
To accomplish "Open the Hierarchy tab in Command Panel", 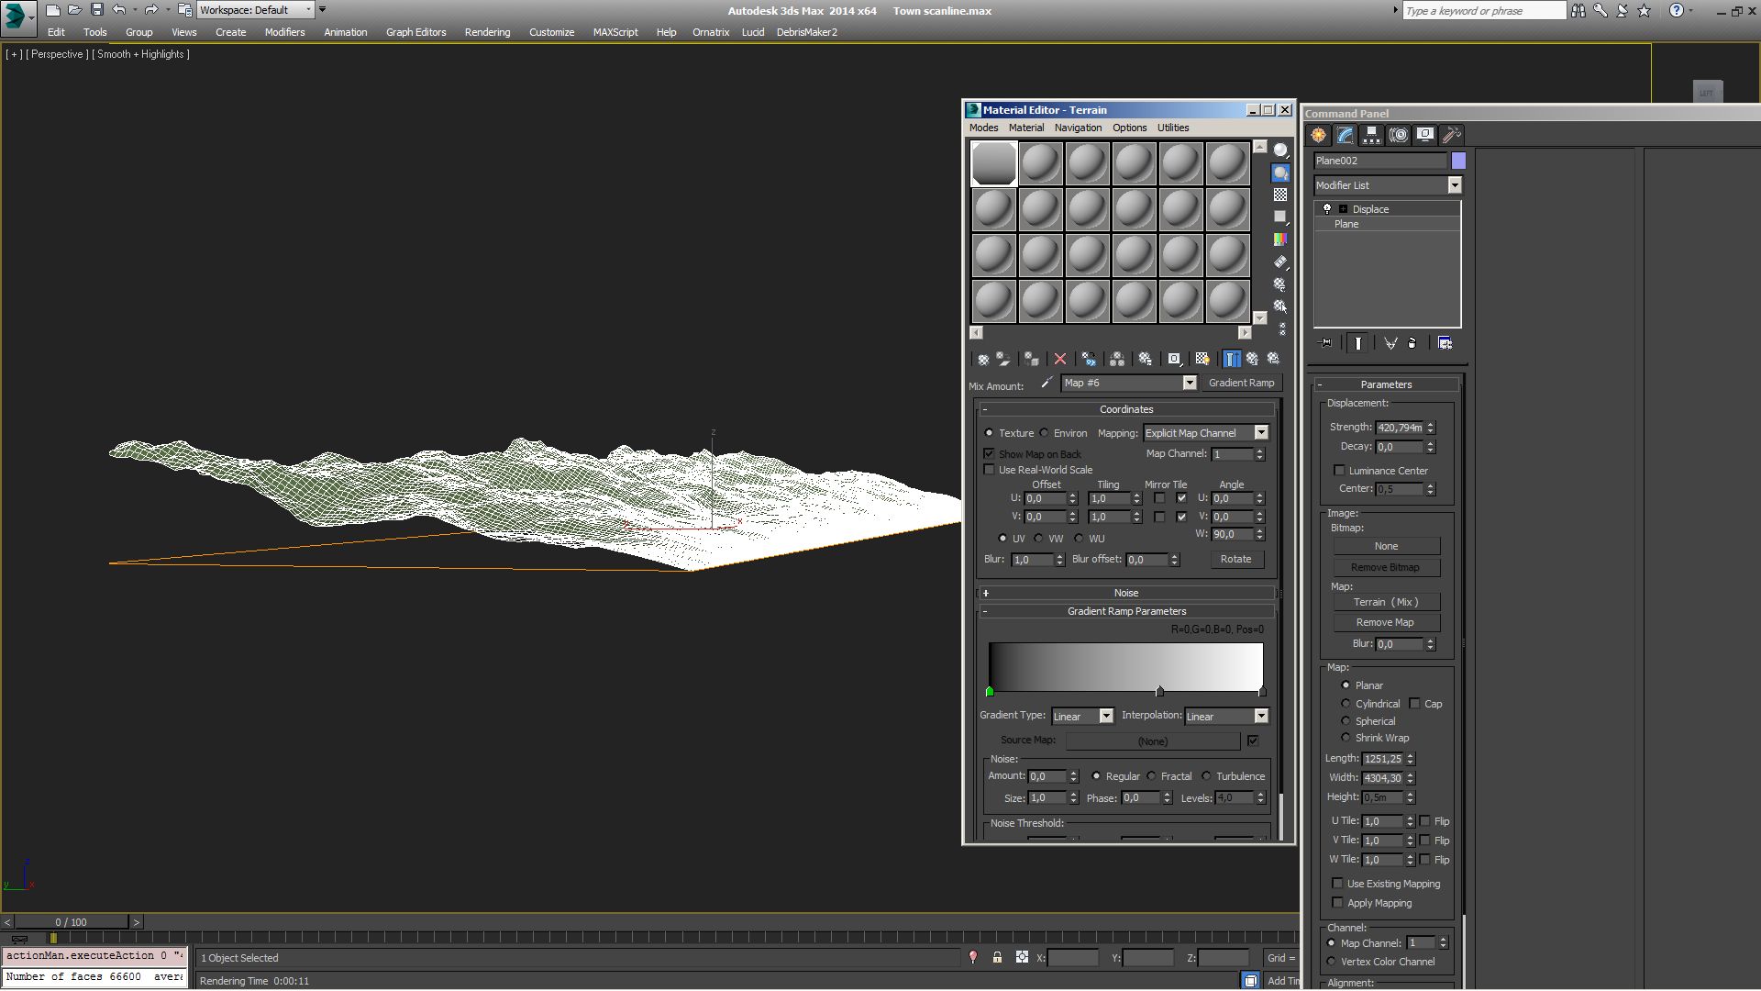I will pos(1371,135).
